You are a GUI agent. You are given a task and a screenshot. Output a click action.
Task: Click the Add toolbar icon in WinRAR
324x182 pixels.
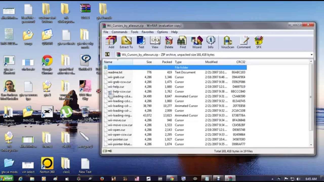point(111,42)
